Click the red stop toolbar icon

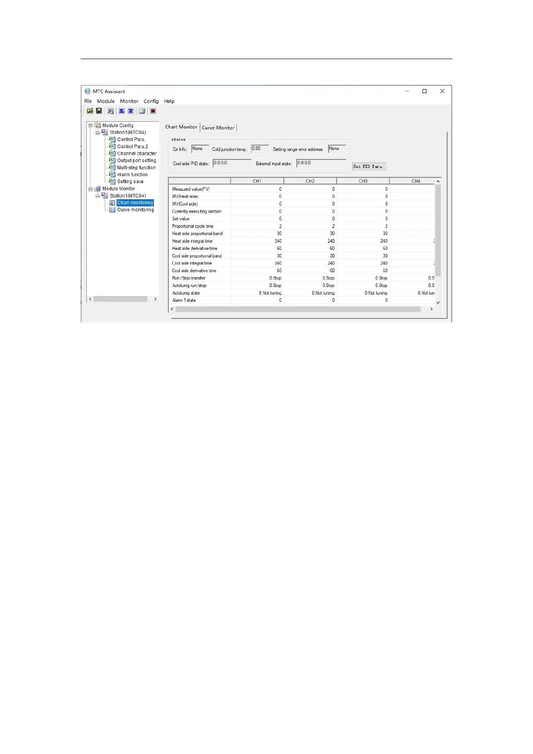[153, 111]
